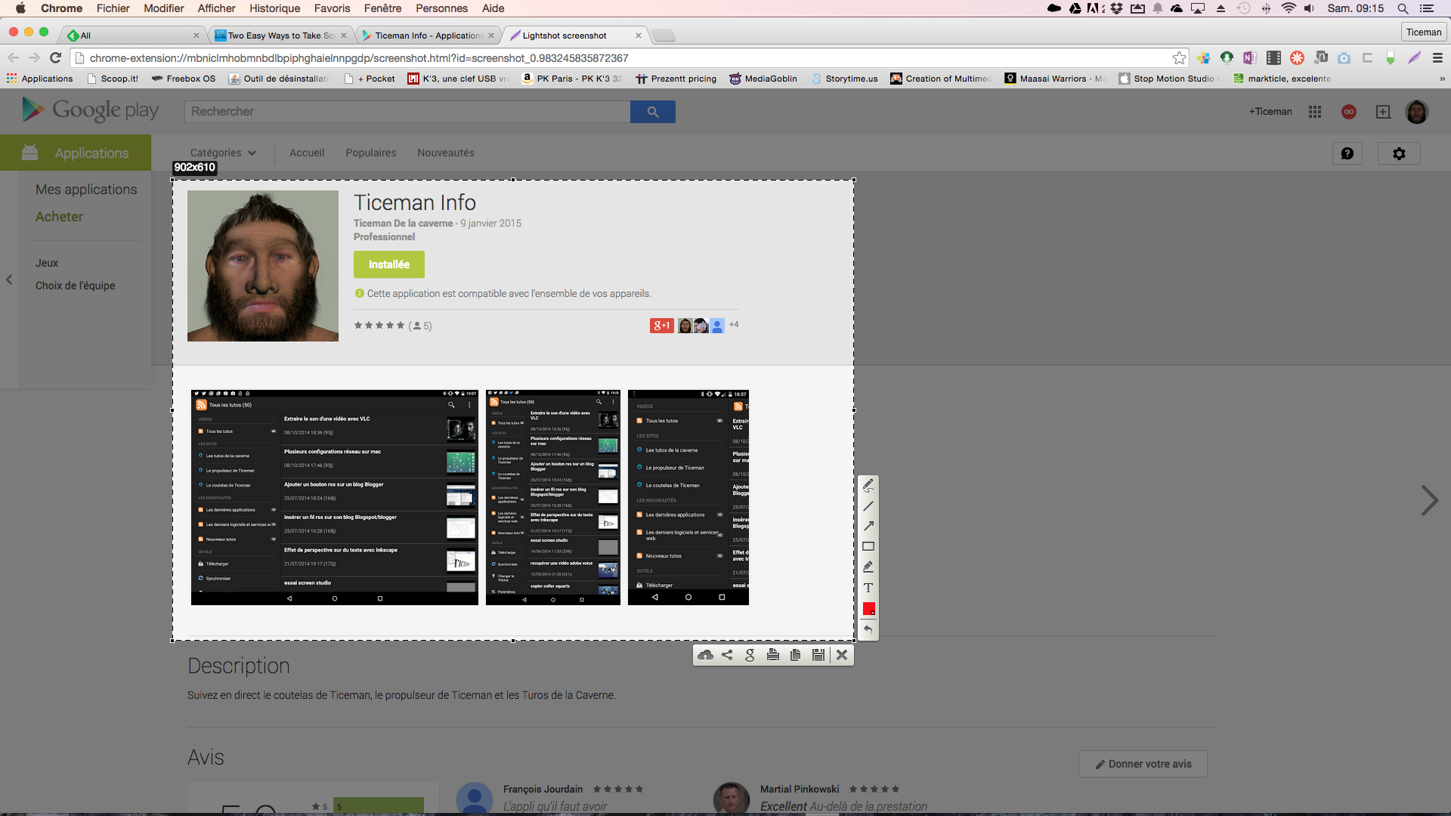Switch to the All browser tab
The width and height of the screenshot is (1451, 816).
point(132,36)
